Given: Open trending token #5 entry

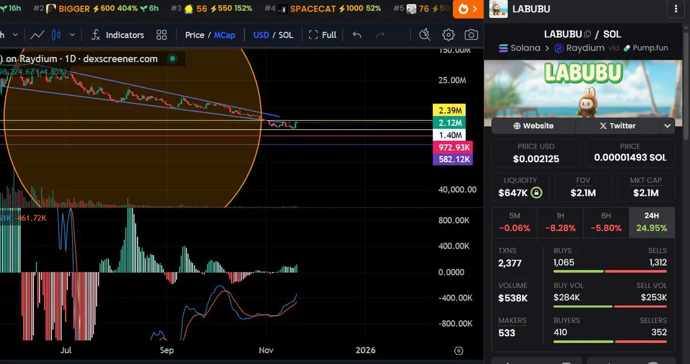Looking at the screenshot, I should pyautogui.click(x=423, y=9).
